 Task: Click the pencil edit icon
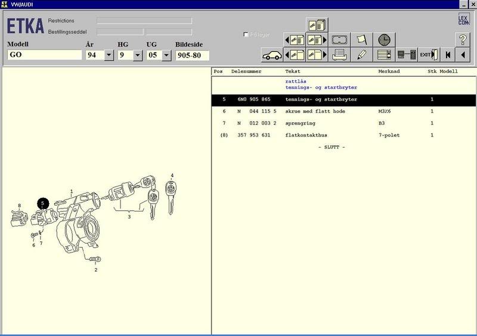pyautogui.click(x=361, y=55)
